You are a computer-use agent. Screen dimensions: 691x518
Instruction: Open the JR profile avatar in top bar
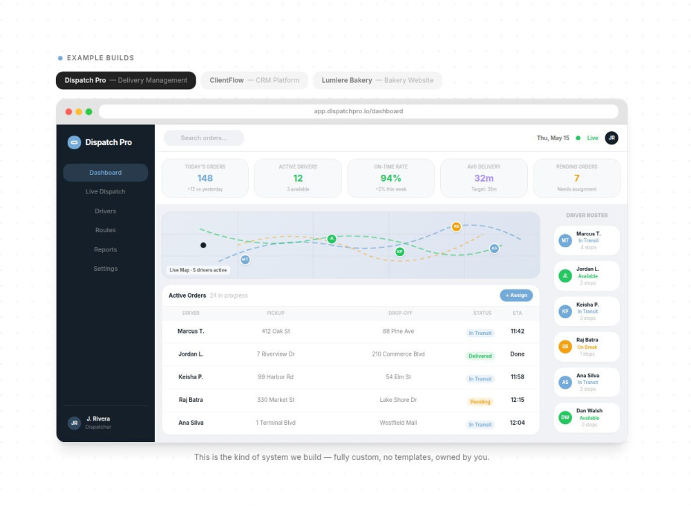click(612, 138)
